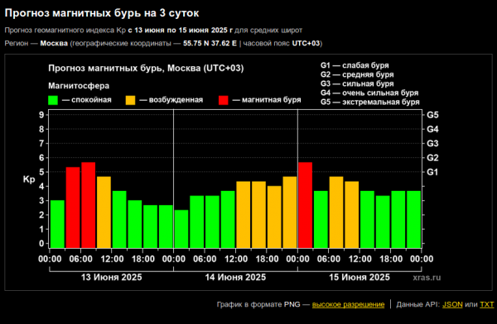Click the shortest green bar on 14 June
The width and height of the screenshot is (497, 324).
(181, 229)
